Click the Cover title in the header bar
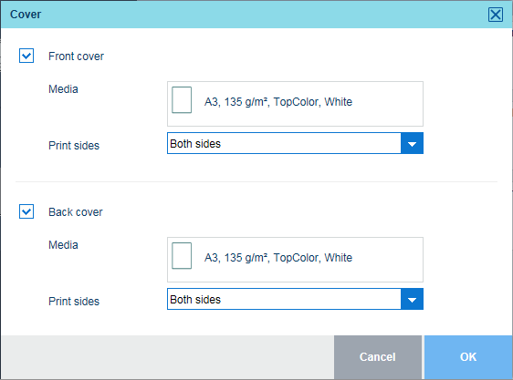Image resolution: width=513 pixels, height=380 pixels. click(26, 15)
